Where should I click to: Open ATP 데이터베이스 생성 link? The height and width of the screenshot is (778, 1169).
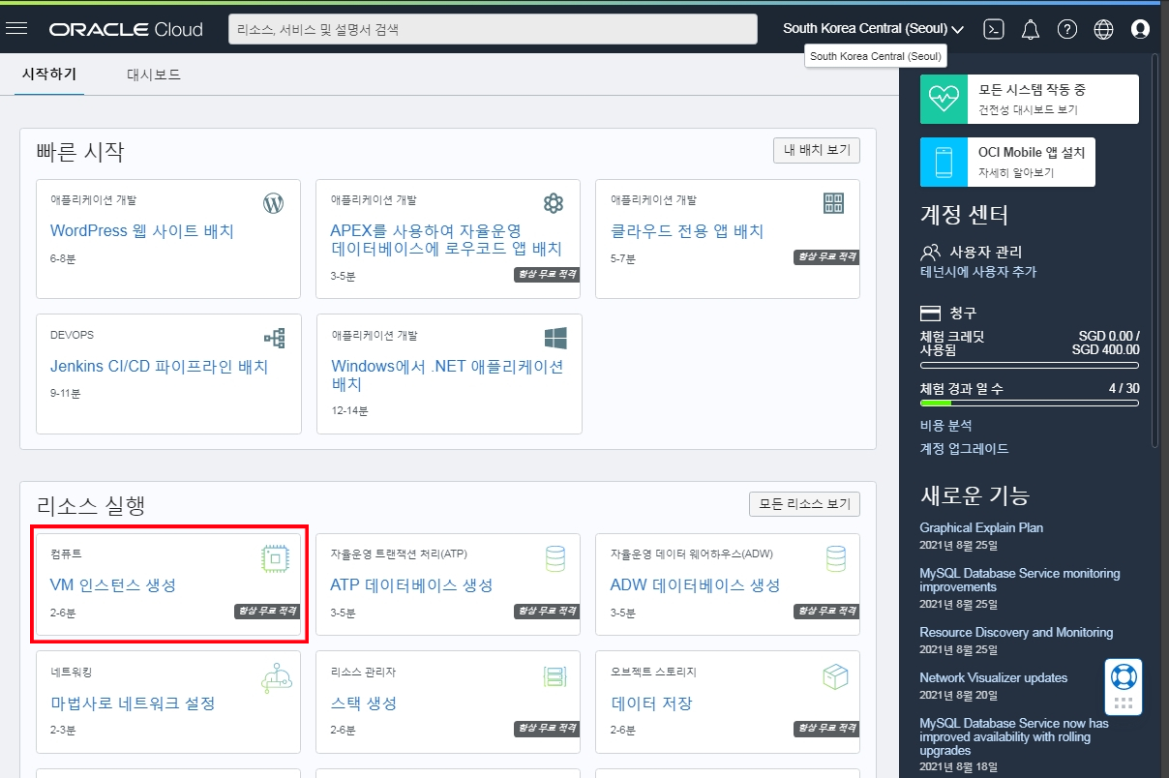pos(411,585)
